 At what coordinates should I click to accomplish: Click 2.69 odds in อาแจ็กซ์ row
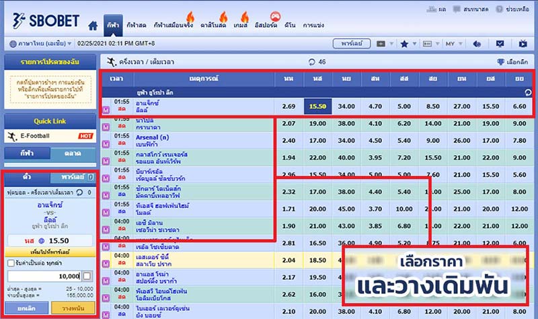[289, 106]
